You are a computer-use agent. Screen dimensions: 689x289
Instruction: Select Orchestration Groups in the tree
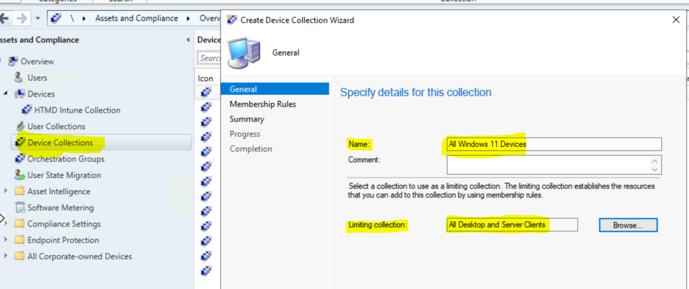click(x=66, y=159)
